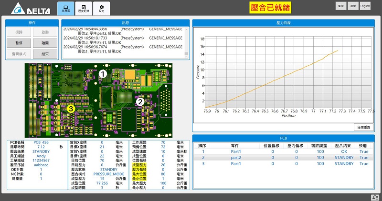
Task: Switch language to 簡中 simplified Chinese
Action: (352, 6)
